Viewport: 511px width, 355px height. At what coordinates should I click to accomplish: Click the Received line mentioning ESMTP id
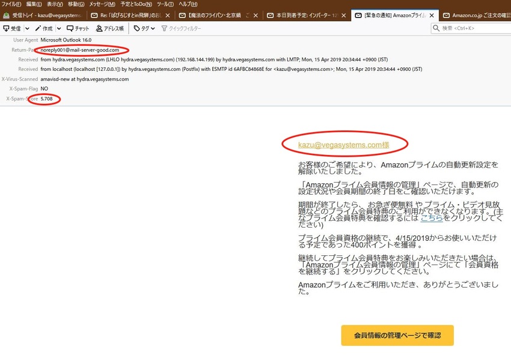[231, 69]
